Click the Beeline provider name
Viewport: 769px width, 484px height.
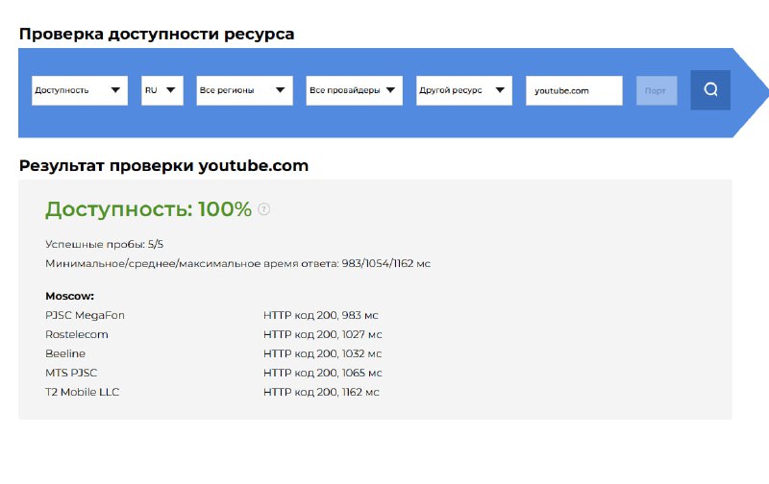[x=65, y=353]
